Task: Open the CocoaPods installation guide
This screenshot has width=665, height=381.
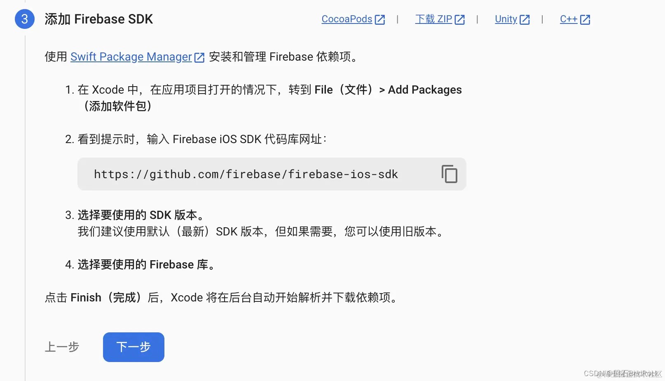Action: (347, 19)
